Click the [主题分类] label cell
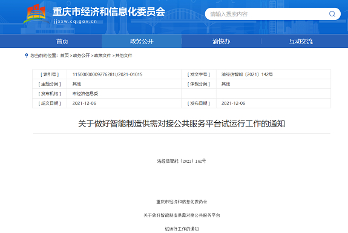Viewport: 348px width, 233px height. tap(50, 84)
